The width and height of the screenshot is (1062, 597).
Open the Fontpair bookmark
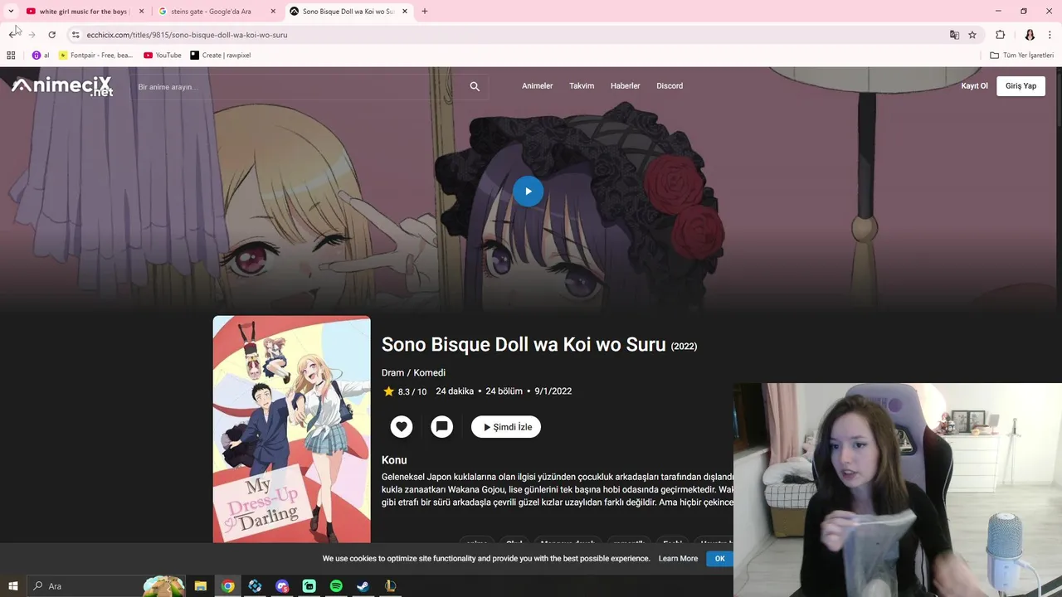(x=96, y=56)
